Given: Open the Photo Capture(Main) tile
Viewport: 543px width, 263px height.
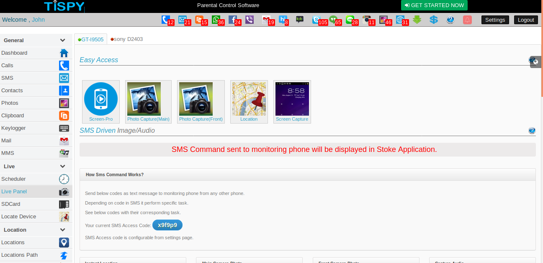Looking at the screenshot, I should [x=148, y=102].
